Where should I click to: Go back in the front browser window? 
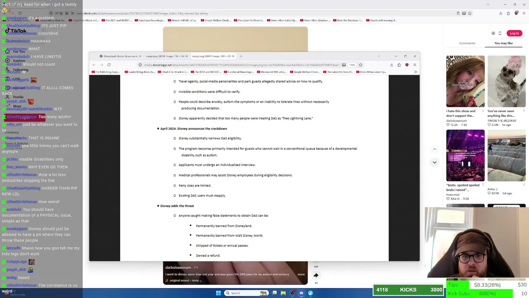tap(94, 65)
